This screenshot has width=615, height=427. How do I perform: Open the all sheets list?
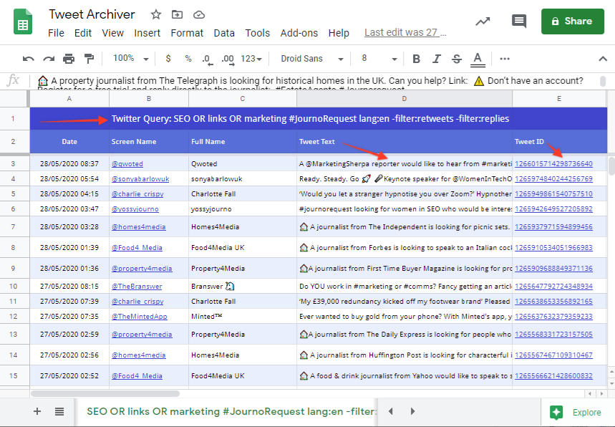pyautogui.click(x=59, y=411)
